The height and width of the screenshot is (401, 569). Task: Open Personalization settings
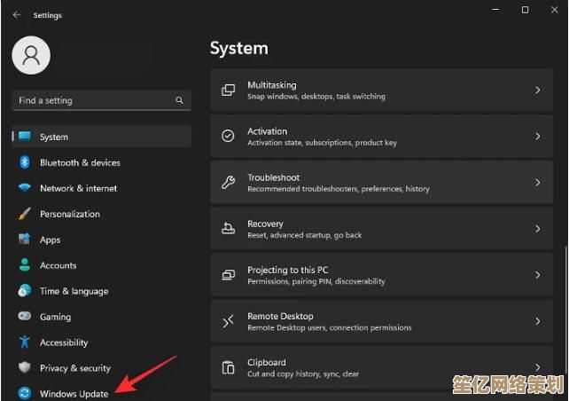click(70, 214)
